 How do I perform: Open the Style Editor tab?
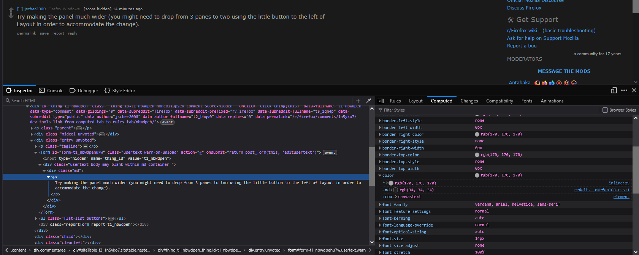120,91
